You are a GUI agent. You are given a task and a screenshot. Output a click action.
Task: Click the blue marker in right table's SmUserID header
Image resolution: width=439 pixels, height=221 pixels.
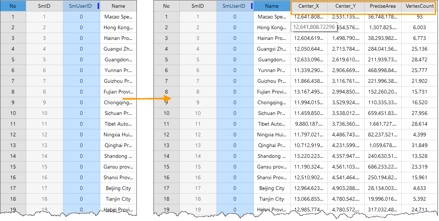(x=251, y=6)
